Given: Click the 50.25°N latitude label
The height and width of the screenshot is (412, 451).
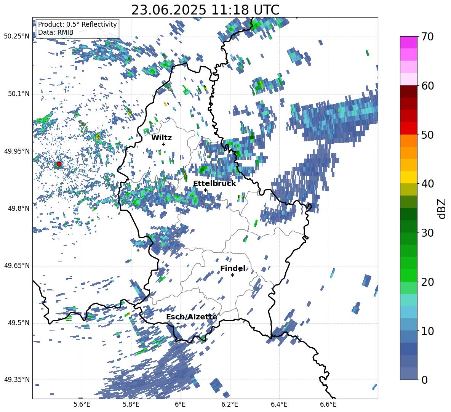Looking at the screenshot, I should point(17,37).
